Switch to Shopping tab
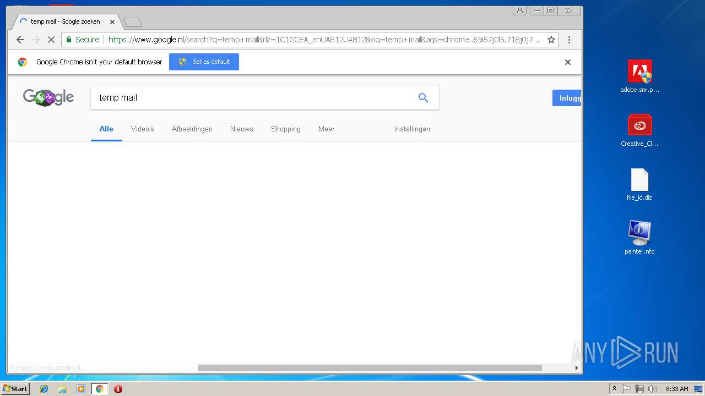 point(286,129)
